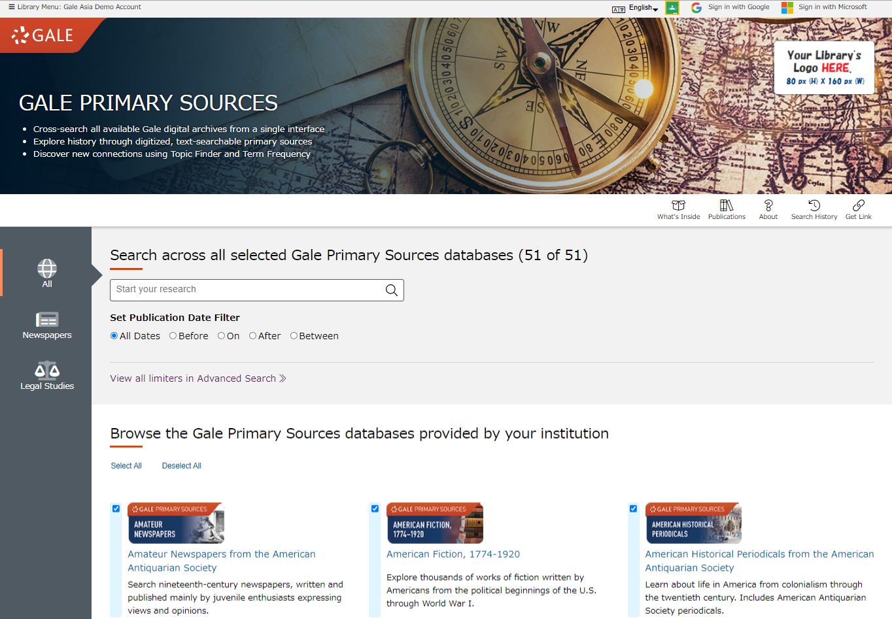The image size is (892, 619).
Task: Uncheck the American Historical Periodicals checkbox
Action: [x=633, y=509]
